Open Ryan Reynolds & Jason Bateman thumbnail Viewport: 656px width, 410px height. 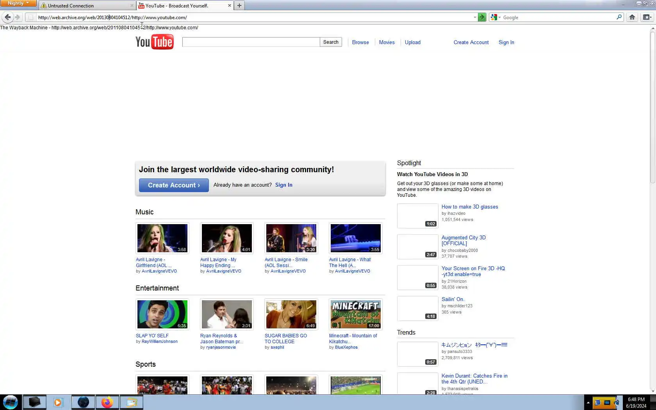click(227, 314)
